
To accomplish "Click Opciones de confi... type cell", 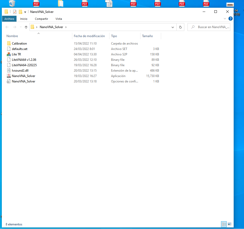I will pos(124,81).
